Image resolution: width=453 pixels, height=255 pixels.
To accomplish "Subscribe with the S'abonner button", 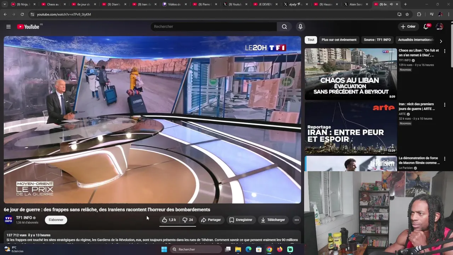I will coord(56,220).
